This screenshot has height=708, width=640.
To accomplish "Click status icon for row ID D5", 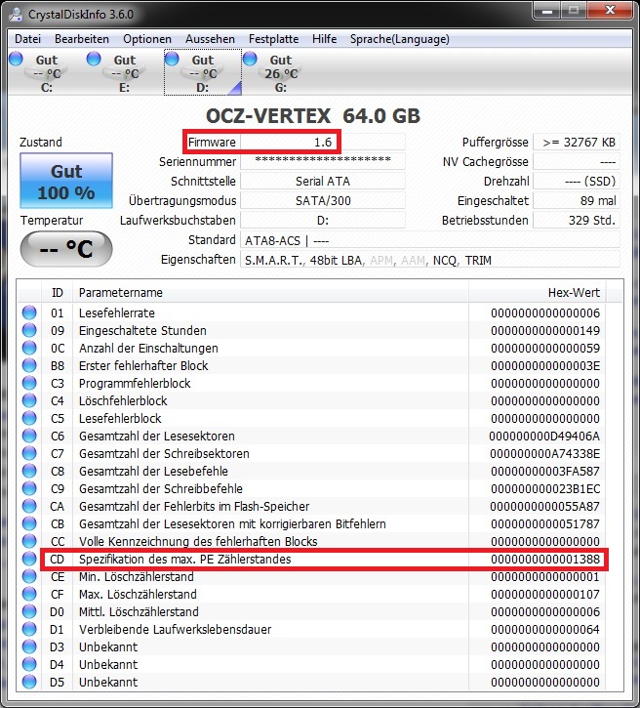I will (29, 682).
